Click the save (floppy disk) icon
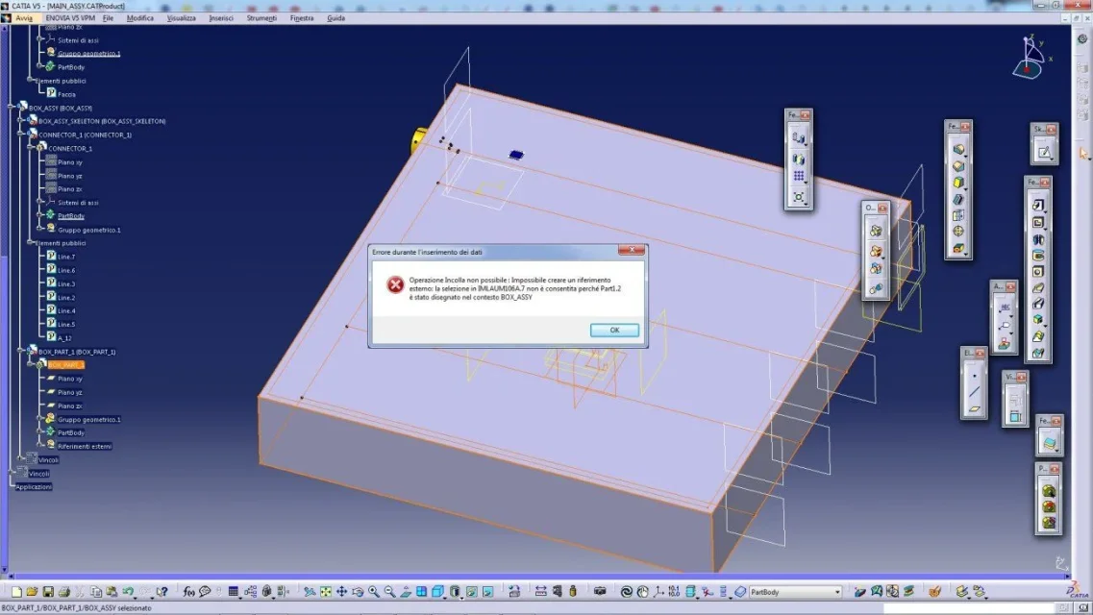1093x615 pixels. 49,592
